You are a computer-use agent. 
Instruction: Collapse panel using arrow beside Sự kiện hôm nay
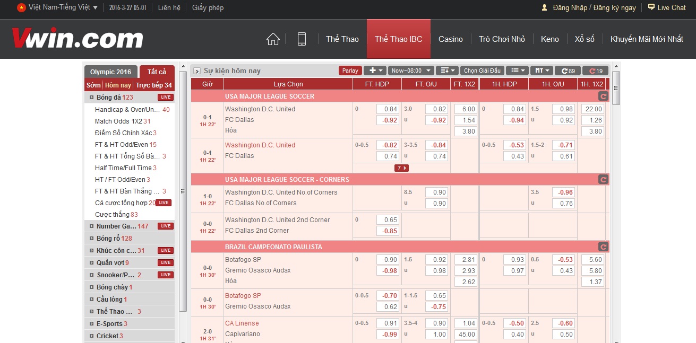197,71
